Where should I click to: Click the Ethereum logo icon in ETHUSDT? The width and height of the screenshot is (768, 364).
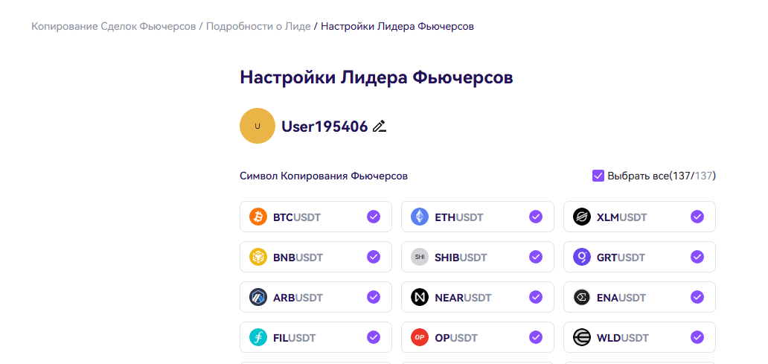420,217
